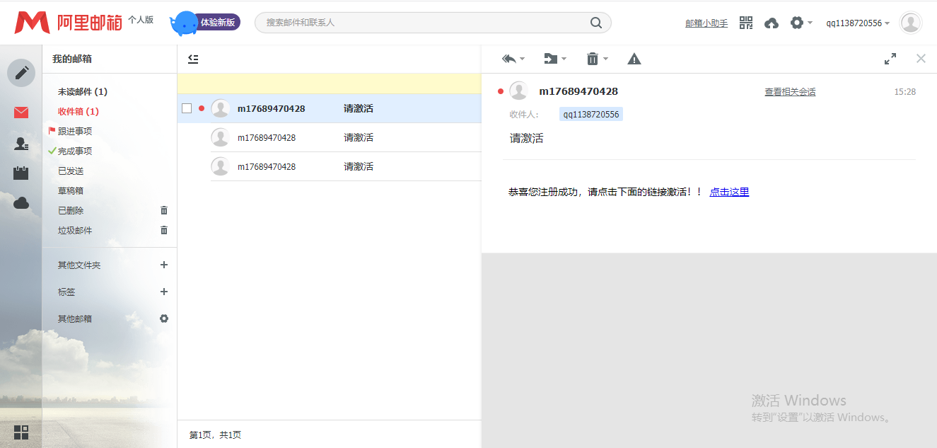937x448 pixels.
Task: Click the cloud upload icon in header
Action: pos(772,23)
